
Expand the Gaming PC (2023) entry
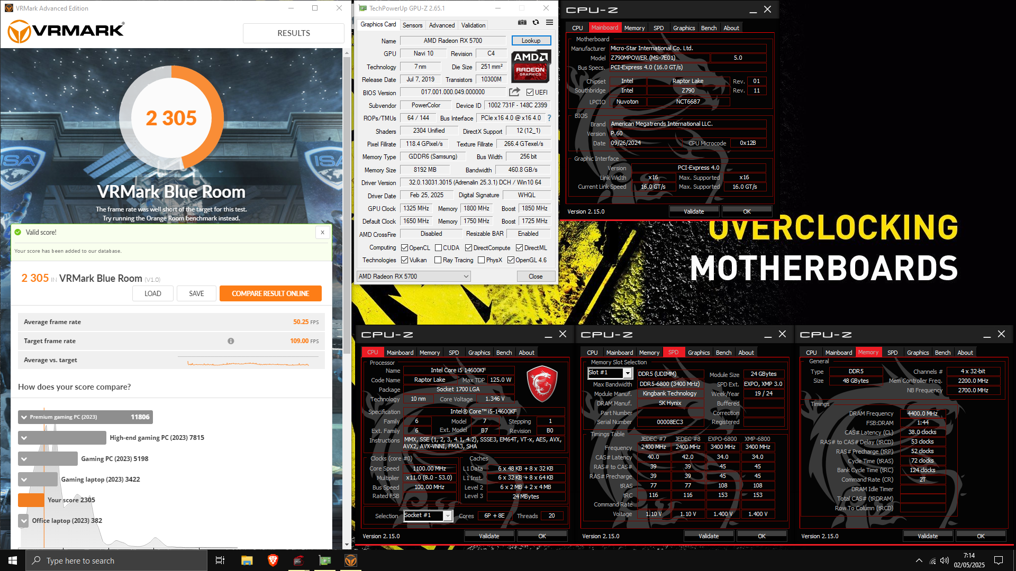[24, 459]
